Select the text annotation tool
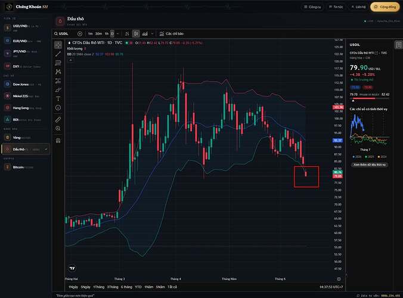Screen dimensions: 403x298 tap(58, 99)
